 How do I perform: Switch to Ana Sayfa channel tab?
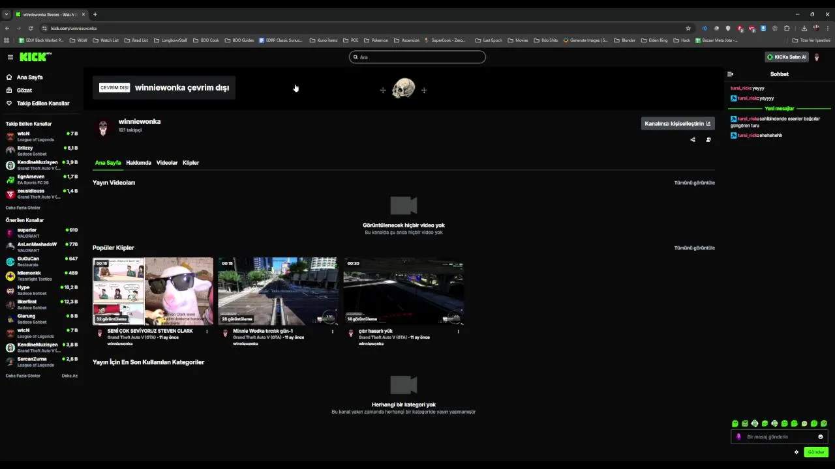108,163
